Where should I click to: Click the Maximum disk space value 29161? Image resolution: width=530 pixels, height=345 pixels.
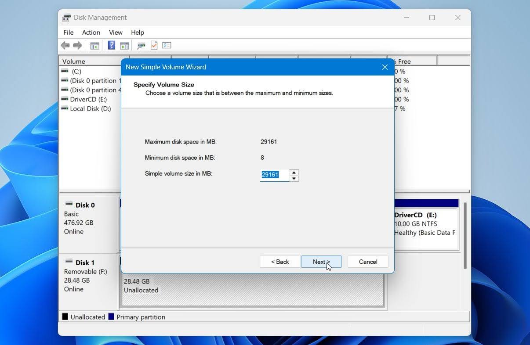269,142
